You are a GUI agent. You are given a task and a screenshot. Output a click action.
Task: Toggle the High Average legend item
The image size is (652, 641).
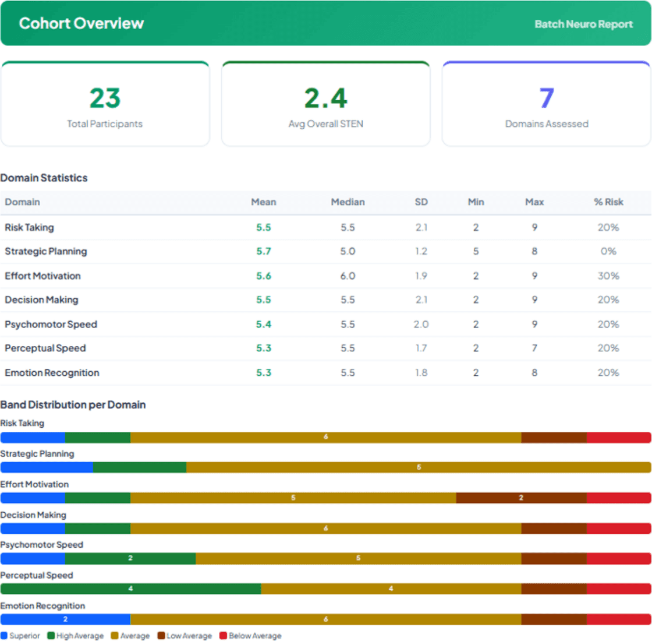tap(75, 636)
